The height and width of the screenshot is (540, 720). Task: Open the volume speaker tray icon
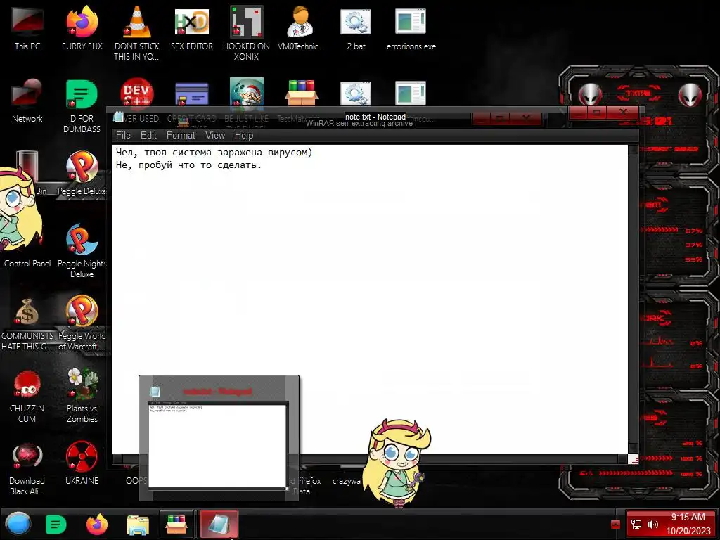[653, 525]
